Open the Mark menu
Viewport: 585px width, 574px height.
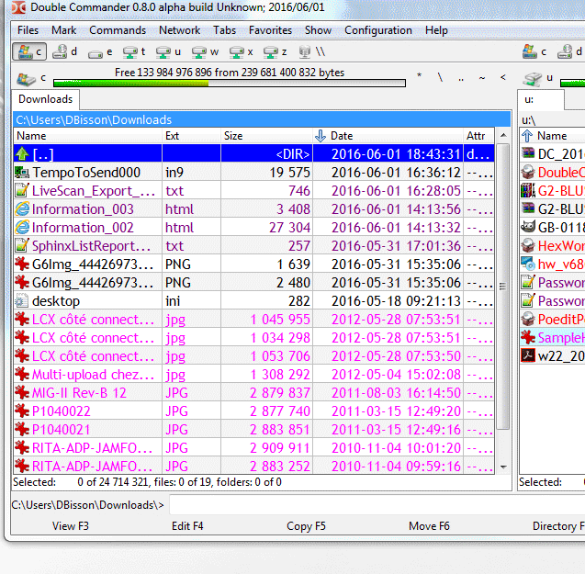pyautogui.click(x=63, y=30)
